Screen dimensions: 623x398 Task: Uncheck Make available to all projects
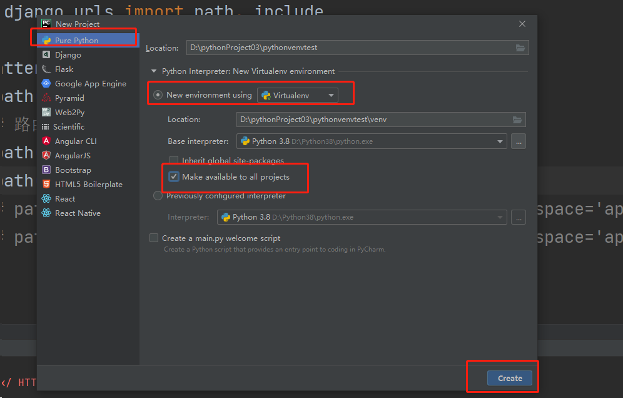(174, 176)
